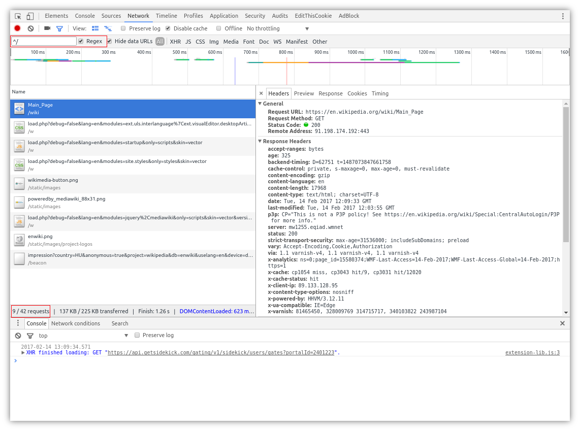Click the CSS icon of interlanguage load.php

pos(19,127)
